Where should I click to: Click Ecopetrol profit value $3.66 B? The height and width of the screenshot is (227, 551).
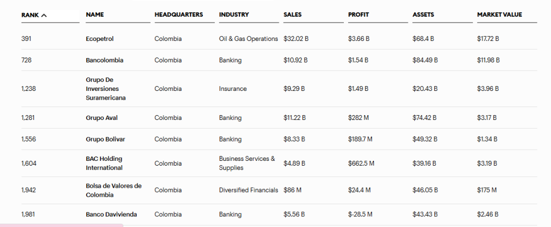359,39
